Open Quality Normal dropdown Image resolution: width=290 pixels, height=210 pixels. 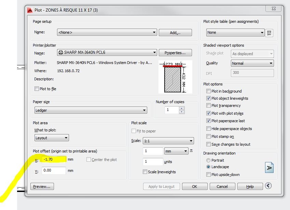click(x=252, y=63)
